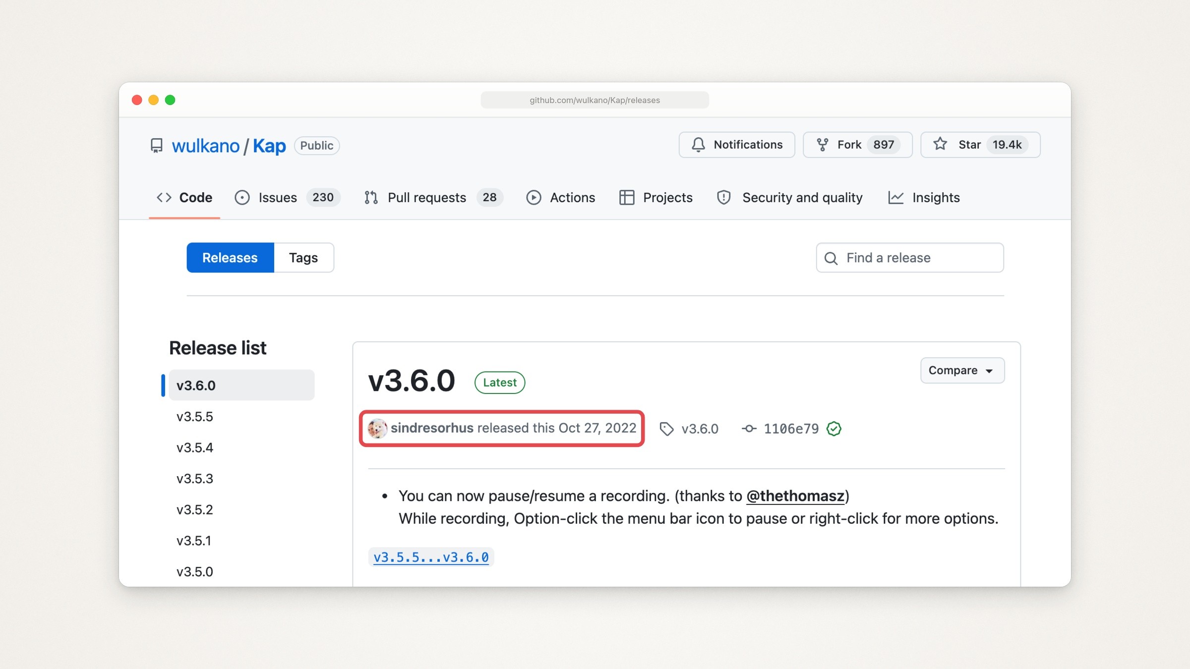Open sindresorhus profile link
Viewport: 1190px width, 669px height.
[432, 428]
